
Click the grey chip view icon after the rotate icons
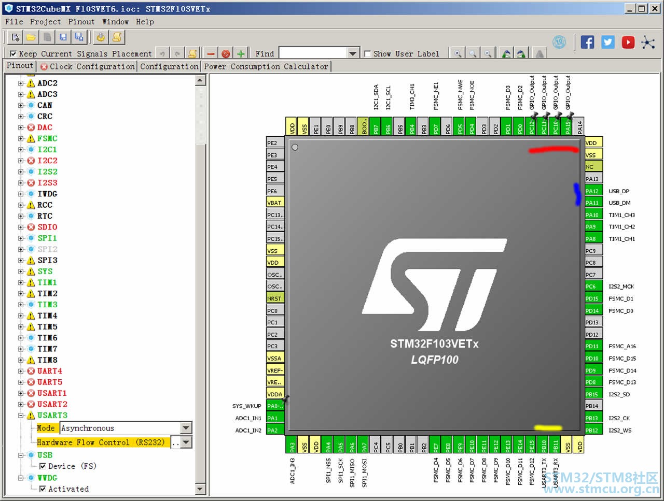(539, 53)
